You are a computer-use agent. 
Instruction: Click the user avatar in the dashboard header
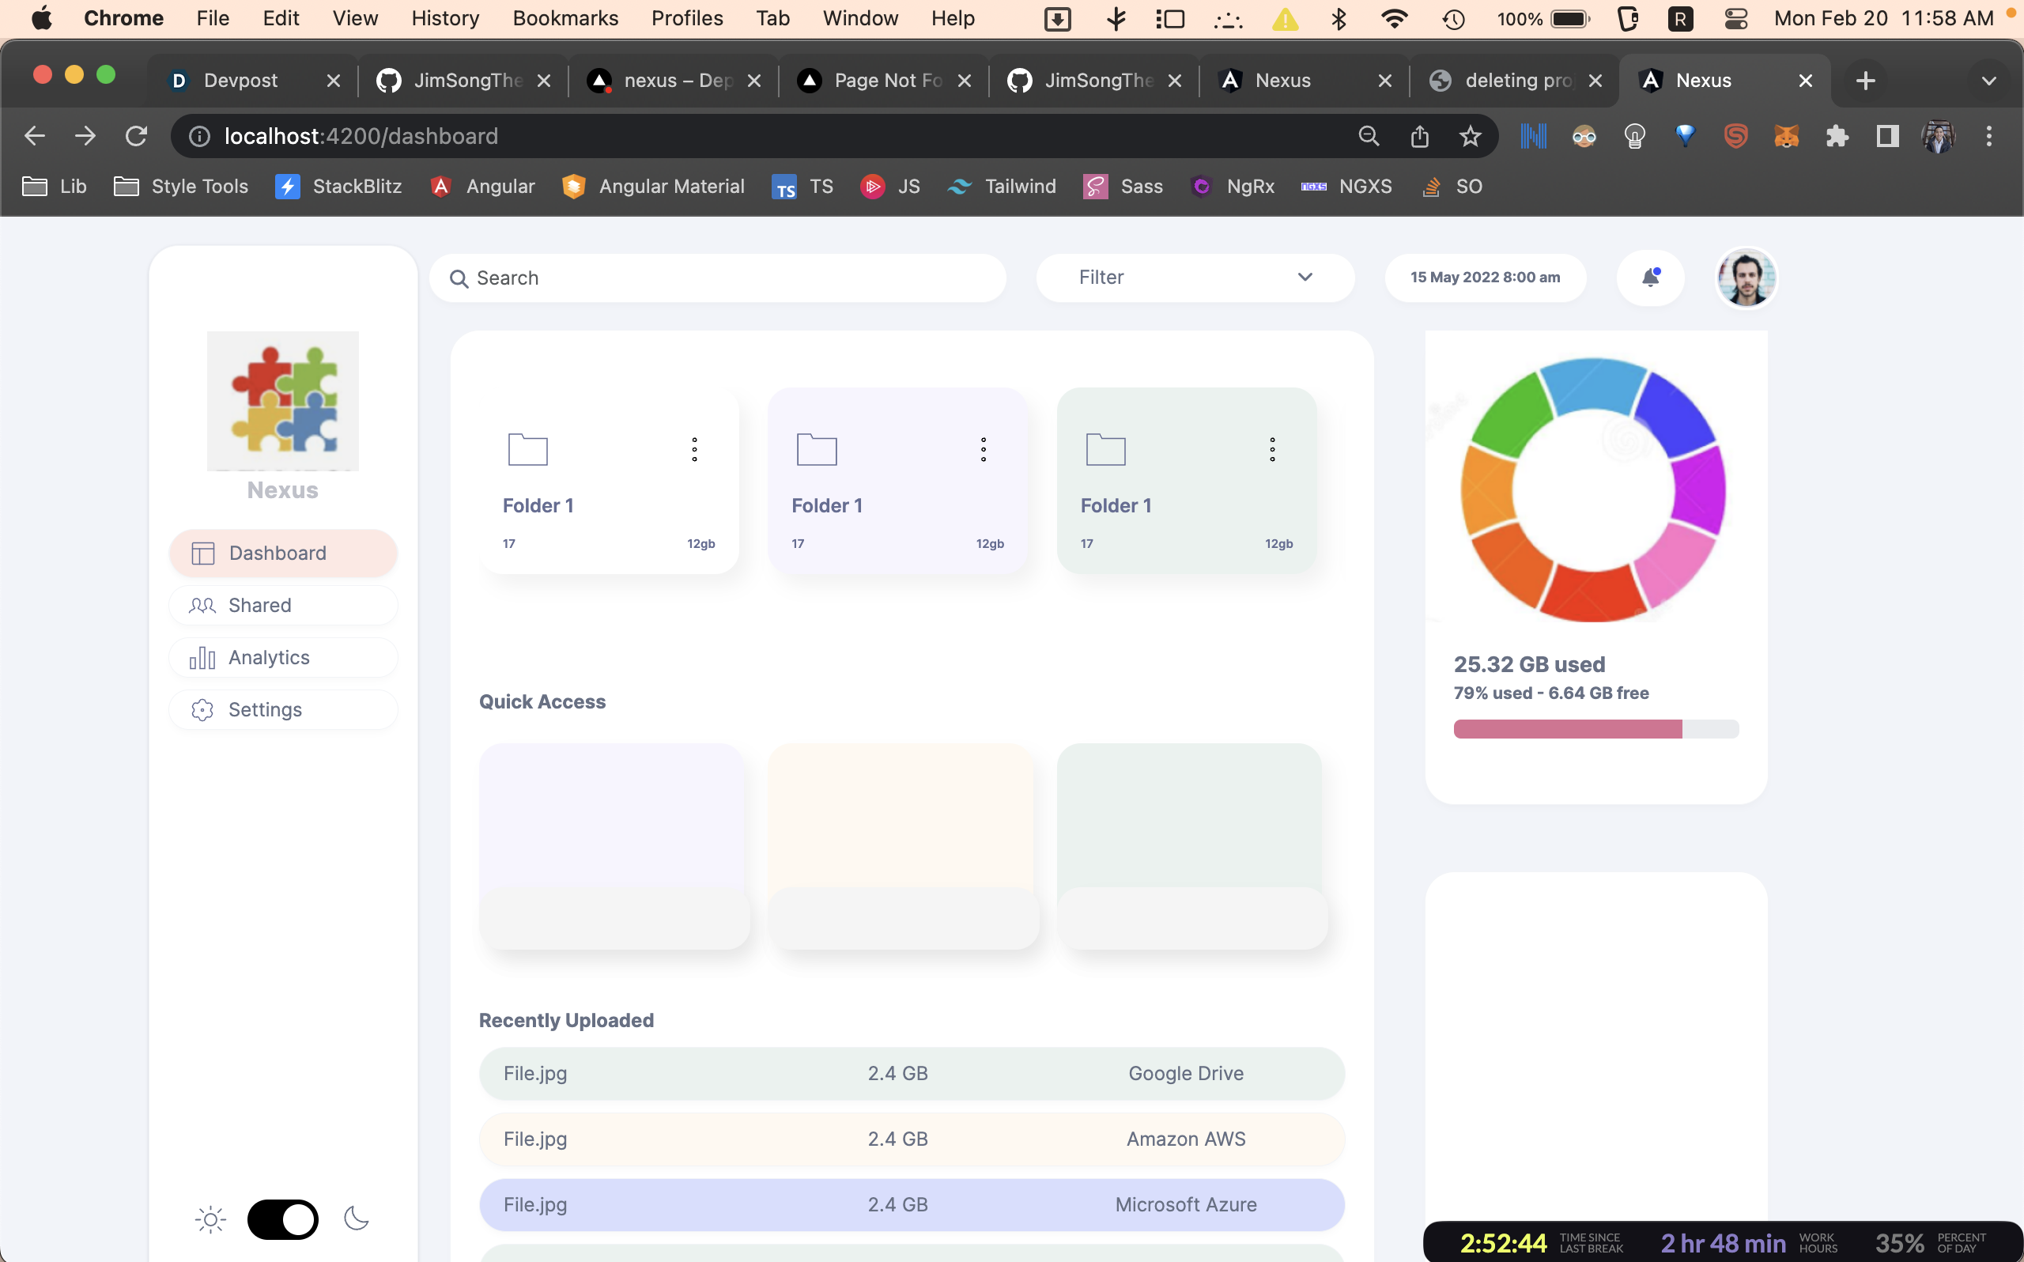click(x=1746, y=278)
